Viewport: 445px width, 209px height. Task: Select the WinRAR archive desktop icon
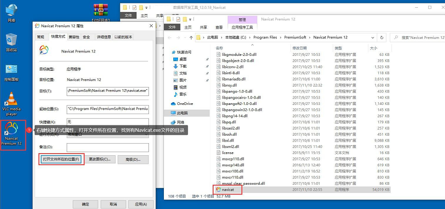pyautogui.click(x=101, y=12)
